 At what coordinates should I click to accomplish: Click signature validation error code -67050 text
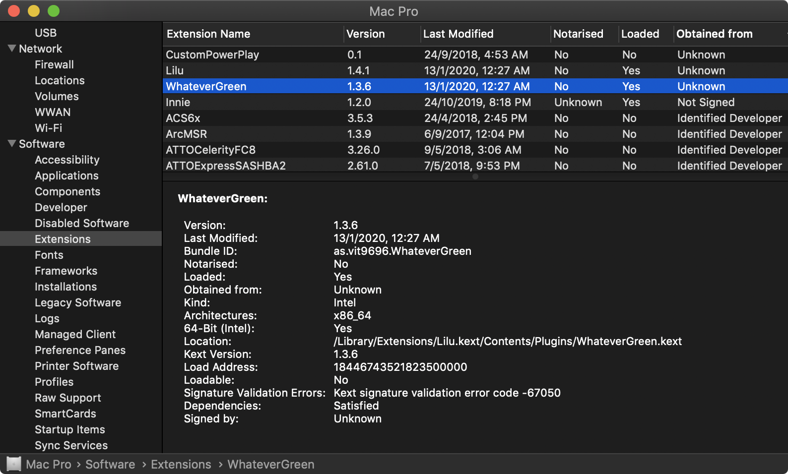[447, 393]
